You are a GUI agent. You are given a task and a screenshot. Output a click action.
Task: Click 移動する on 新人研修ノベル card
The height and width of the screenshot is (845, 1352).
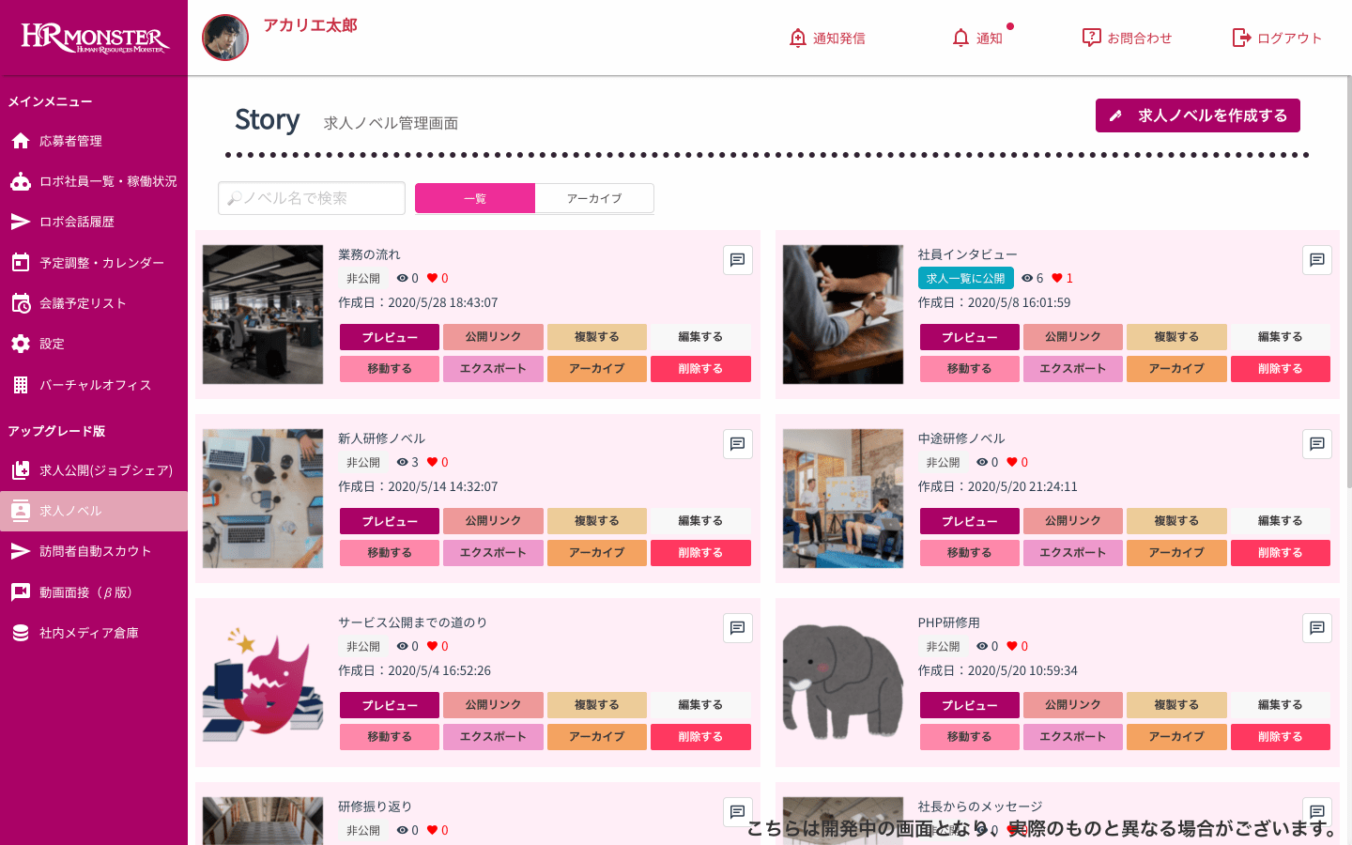click(x=390, y=553)
